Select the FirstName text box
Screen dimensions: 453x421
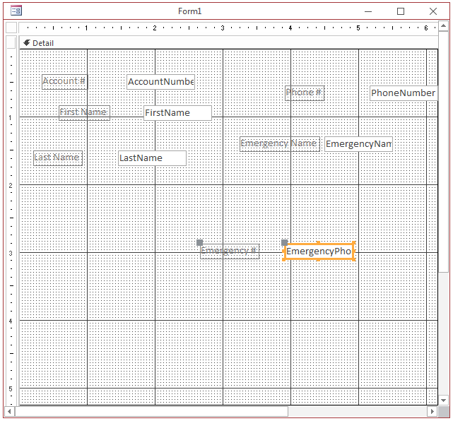point(177,113)
